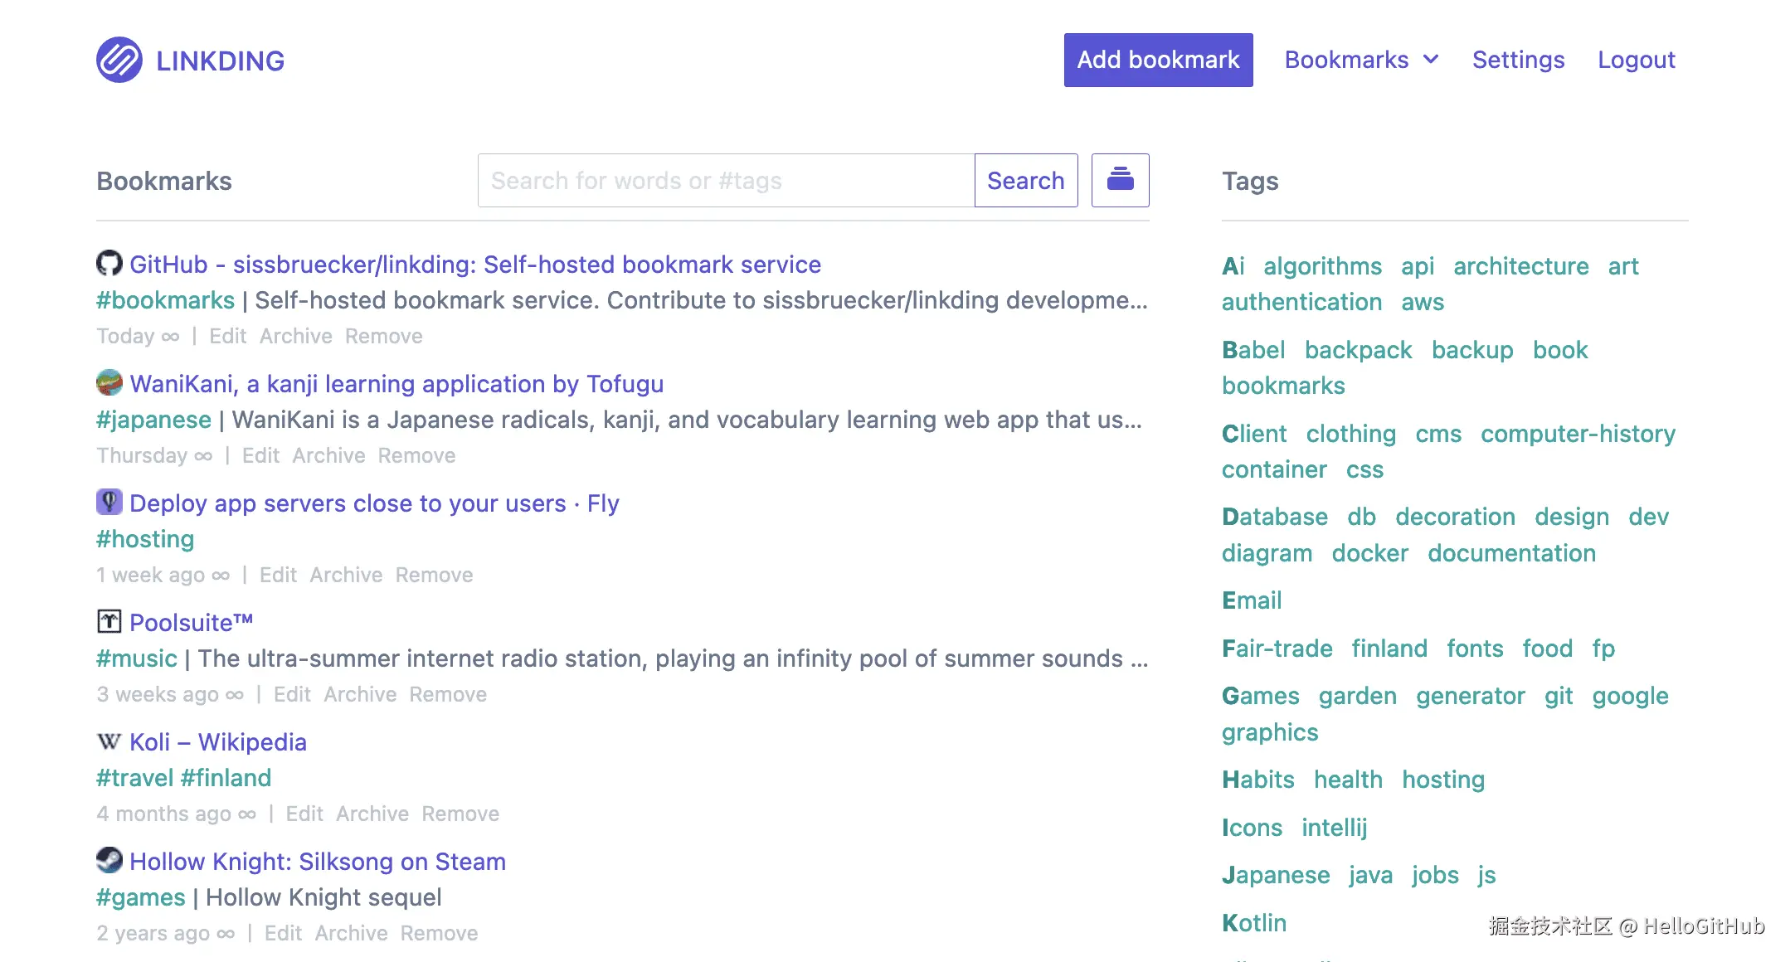Remove the Koli Wikipedia bookmark
This screenshot has height=962, width=1790.
coord(460,814)
